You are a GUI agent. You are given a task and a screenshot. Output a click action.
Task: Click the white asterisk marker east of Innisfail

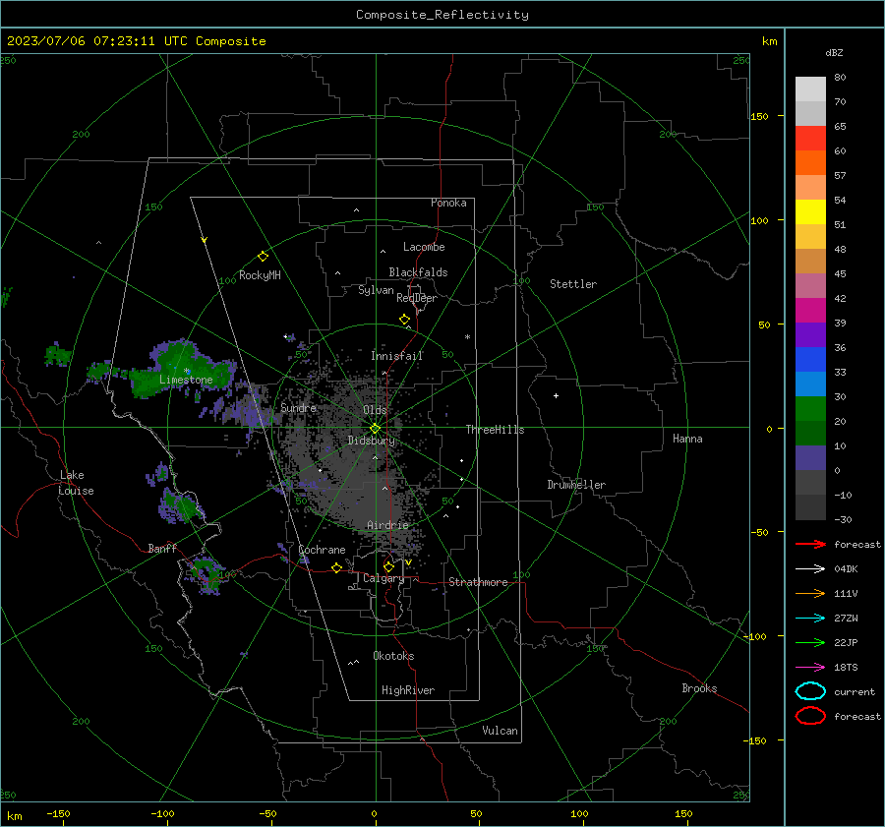(x=467, y=337)
